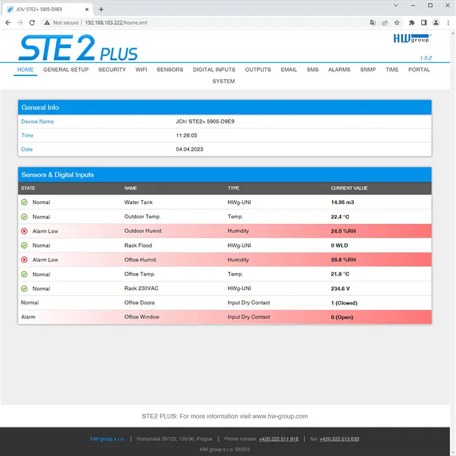Open the SECURITY tab

pos(112,69)
